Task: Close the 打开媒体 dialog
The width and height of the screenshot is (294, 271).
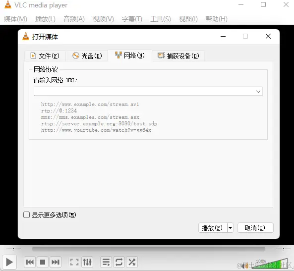Action: pos(268,36)
